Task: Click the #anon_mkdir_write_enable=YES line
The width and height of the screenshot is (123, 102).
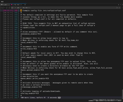Action: [x=35, y=78]
